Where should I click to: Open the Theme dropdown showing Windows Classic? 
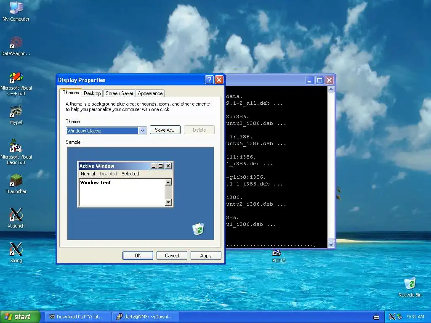pos(106,130)
